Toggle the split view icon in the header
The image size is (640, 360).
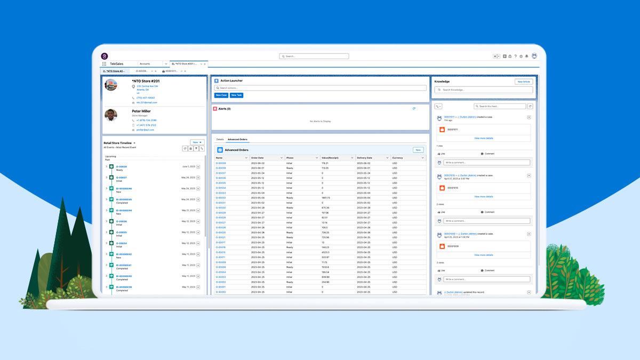coord(497,55)
